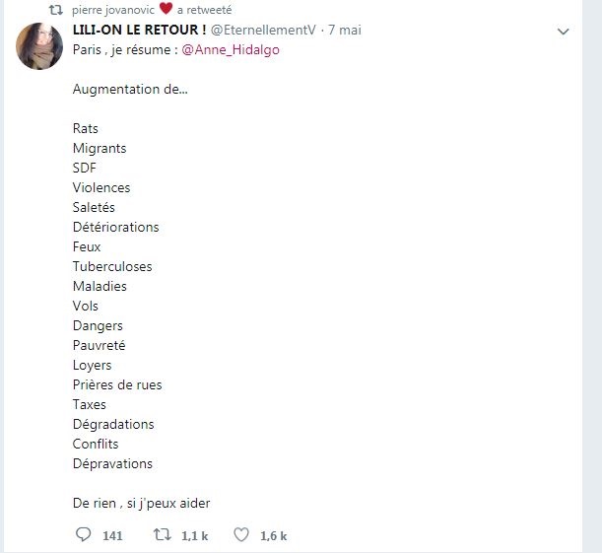Click the red heart emoji after pierre jovanovic
The height and width of the screenshot is (553, 602).
pyautogui.click(x=165, y=9)
